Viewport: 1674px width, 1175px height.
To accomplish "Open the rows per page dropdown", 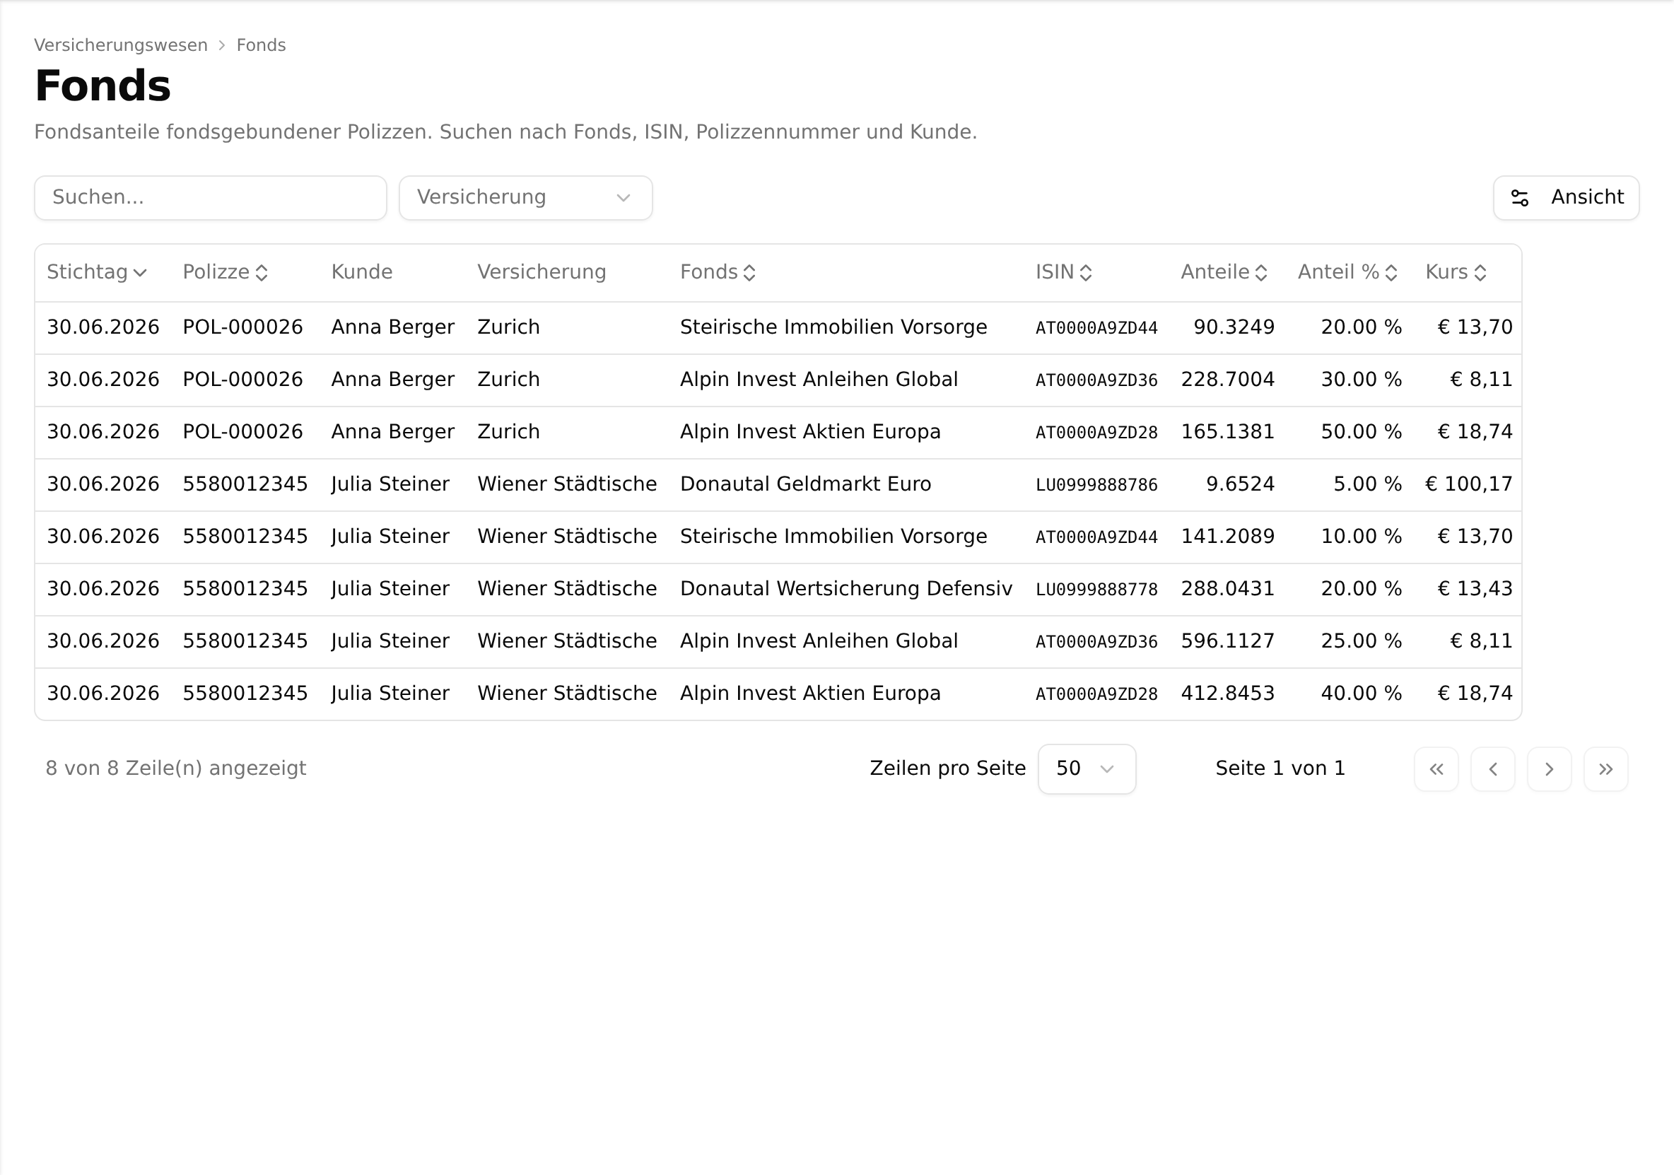I will click(1087, 768).
